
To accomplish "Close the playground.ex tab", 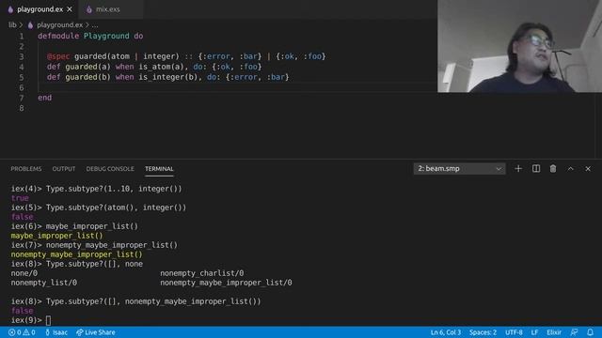I will tap(70, 9).
